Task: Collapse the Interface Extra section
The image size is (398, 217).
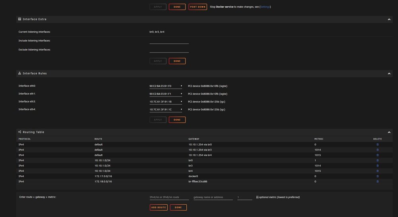Action: pyautogui.click(x=389, y=19)
